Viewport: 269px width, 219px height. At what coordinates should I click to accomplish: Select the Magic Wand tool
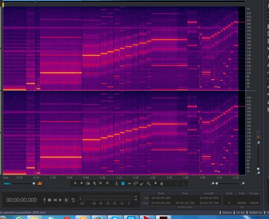pyautogui.click(x=149, y=183)
